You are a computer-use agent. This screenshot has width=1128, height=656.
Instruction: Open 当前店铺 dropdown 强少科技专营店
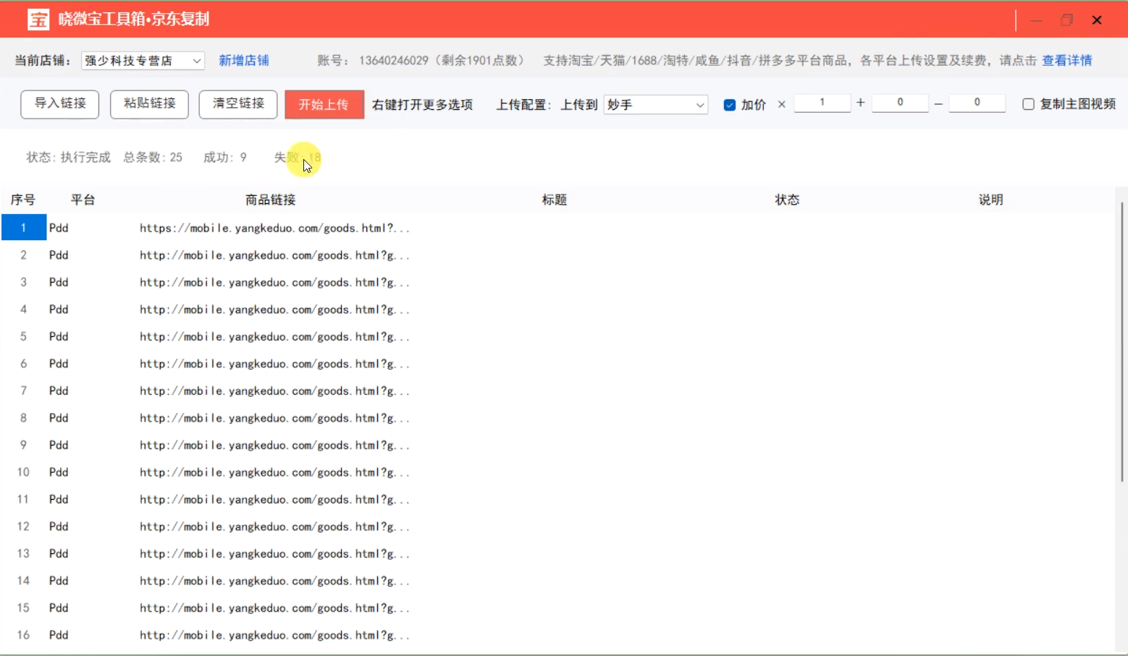tap(143, 61)
